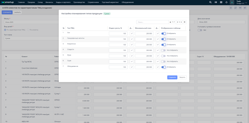Viewport: 249px width, 123px height.
Task: Select 'По клиенту' radio option
Action: [x=28, y=30]
